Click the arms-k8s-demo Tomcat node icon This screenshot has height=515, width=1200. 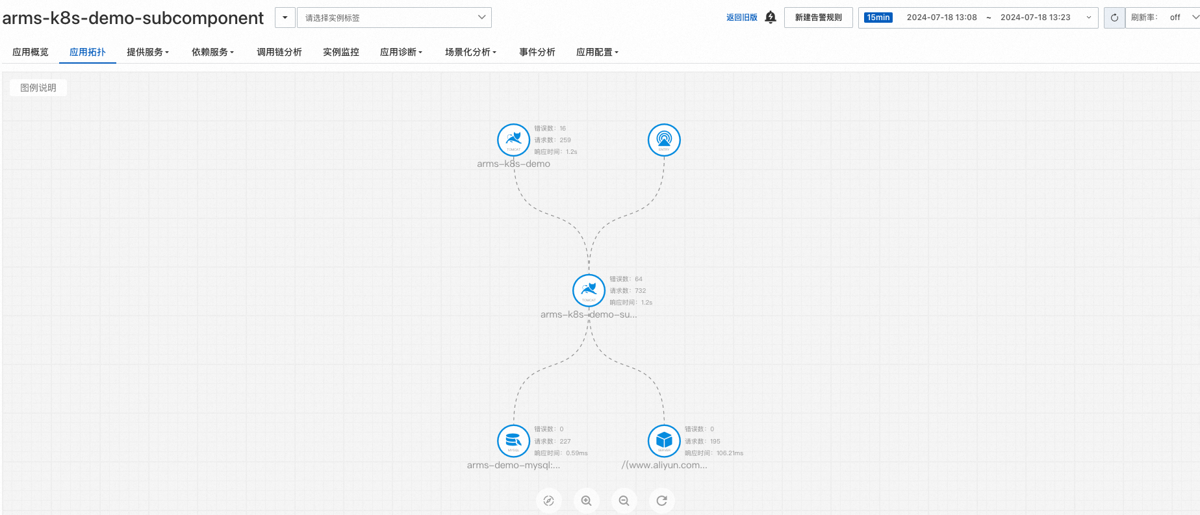[513, 140]
